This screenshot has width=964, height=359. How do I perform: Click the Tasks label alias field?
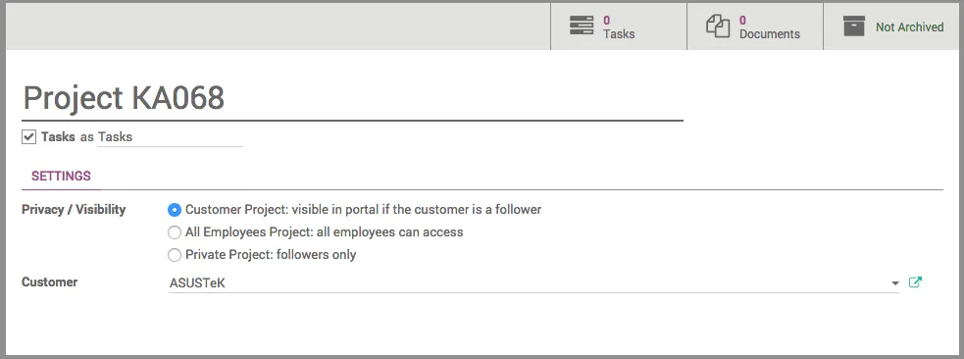coord(170,137)
